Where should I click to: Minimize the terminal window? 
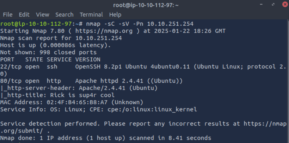tap(263, 5)
